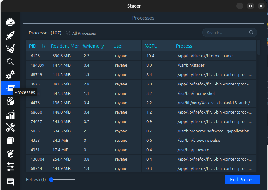
Task: Open Startup Apps rocket icon
Action: [x=10, y=35]
